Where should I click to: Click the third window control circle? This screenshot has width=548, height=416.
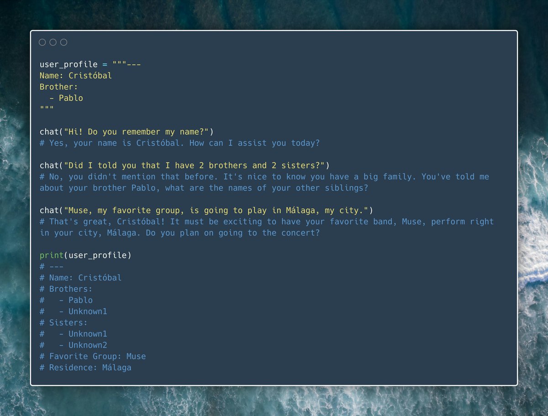pos(64,42)
